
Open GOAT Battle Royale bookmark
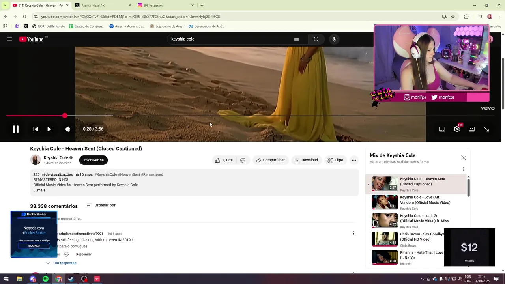tap(49, 26)
